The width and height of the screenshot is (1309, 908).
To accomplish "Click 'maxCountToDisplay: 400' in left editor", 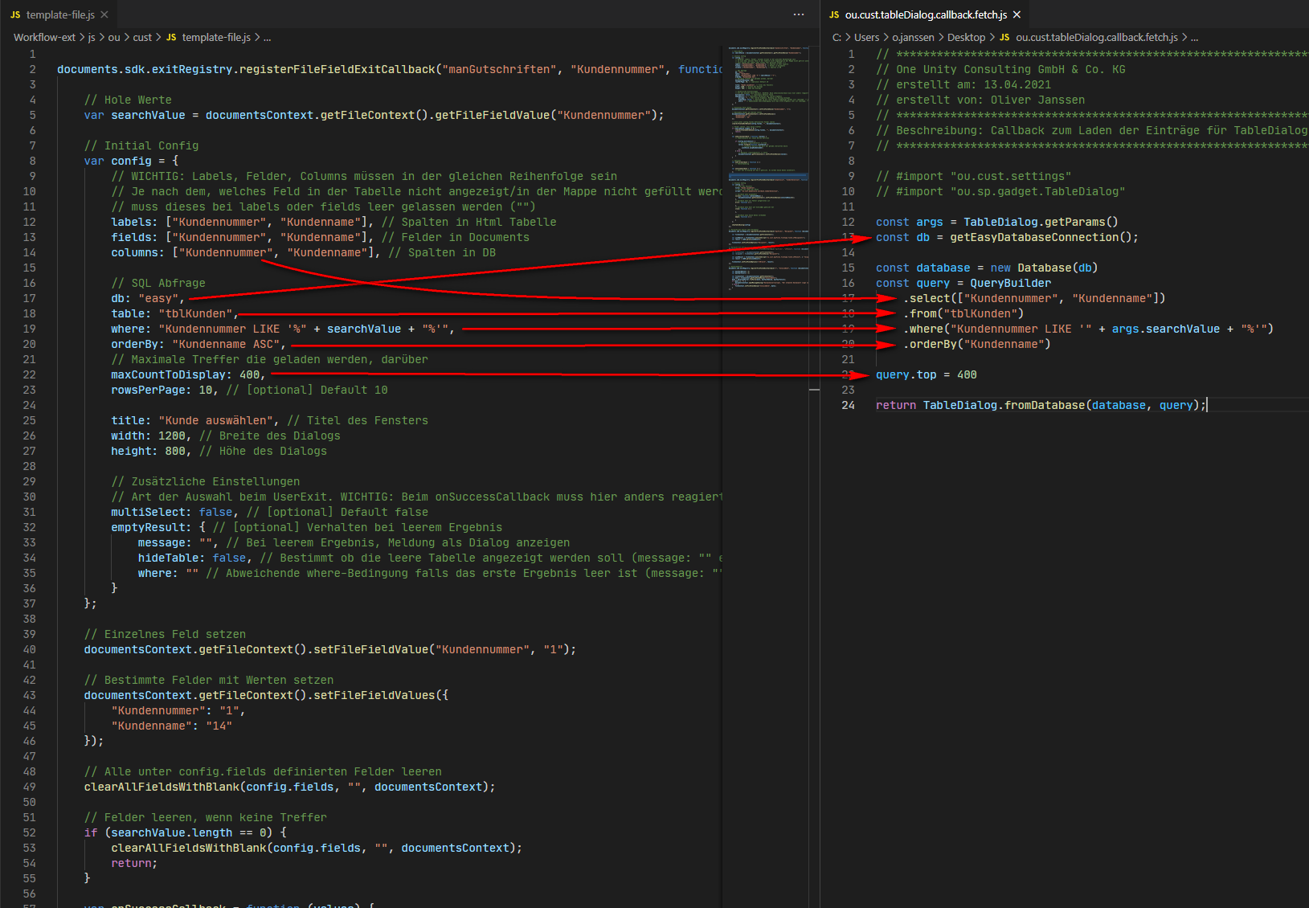I will tap(186, 374).
